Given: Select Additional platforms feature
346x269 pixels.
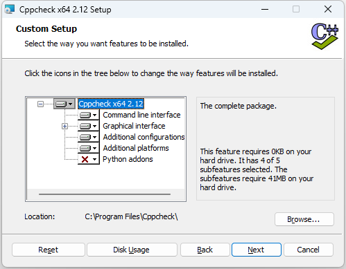Looking at the screenshot, I should pyautogui.click(x=136, y=148).
